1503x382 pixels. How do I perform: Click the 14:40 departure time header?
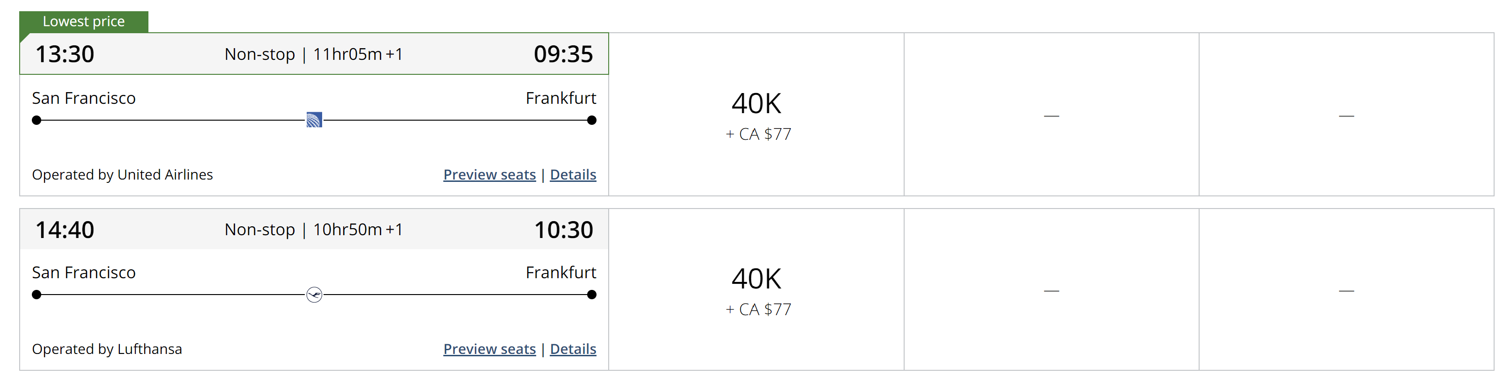(65, 230)
